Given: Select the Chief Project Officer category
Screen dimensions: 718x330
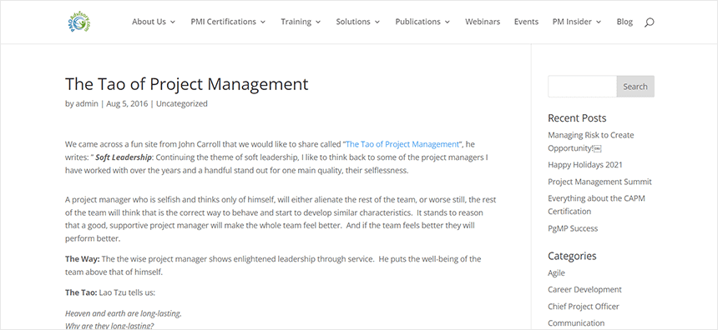Looking at the screenshot, I should click(584, 306).
